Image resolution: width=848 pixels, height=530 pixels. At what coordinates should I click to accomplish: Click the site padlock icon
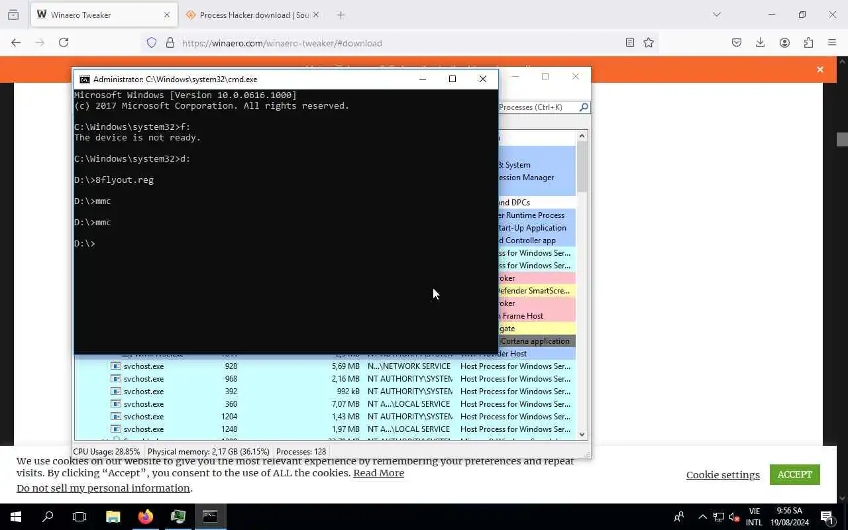tap(170, 42)
